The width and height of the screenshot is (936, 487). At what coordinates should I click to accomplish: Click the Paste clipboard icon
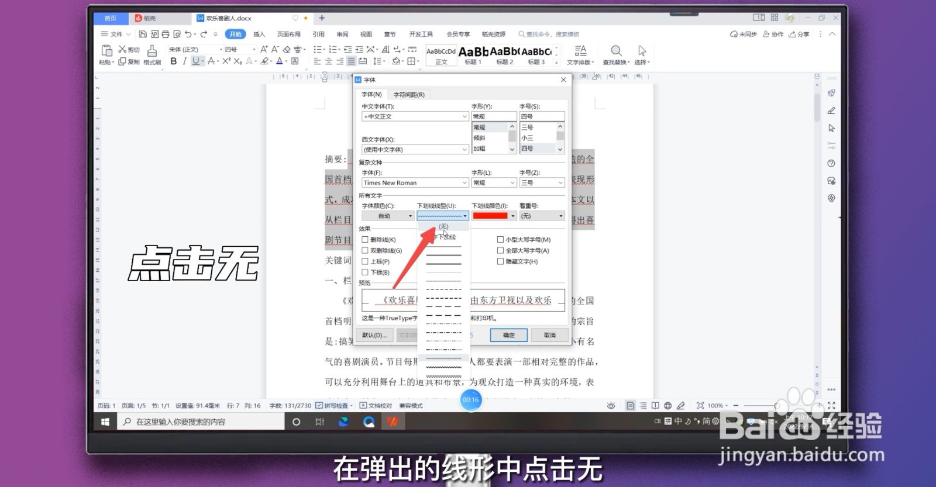[x=106, y=51]
